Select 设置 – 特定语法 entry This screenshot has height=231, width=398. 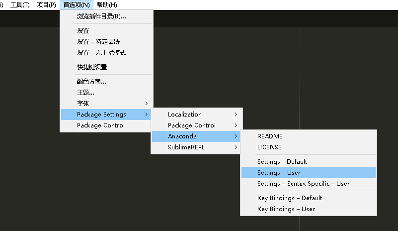tap(98, 42)
